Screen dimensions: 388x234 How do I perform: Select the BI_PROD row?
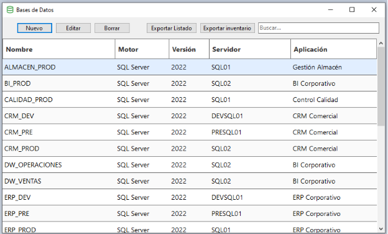coord(190,83)
